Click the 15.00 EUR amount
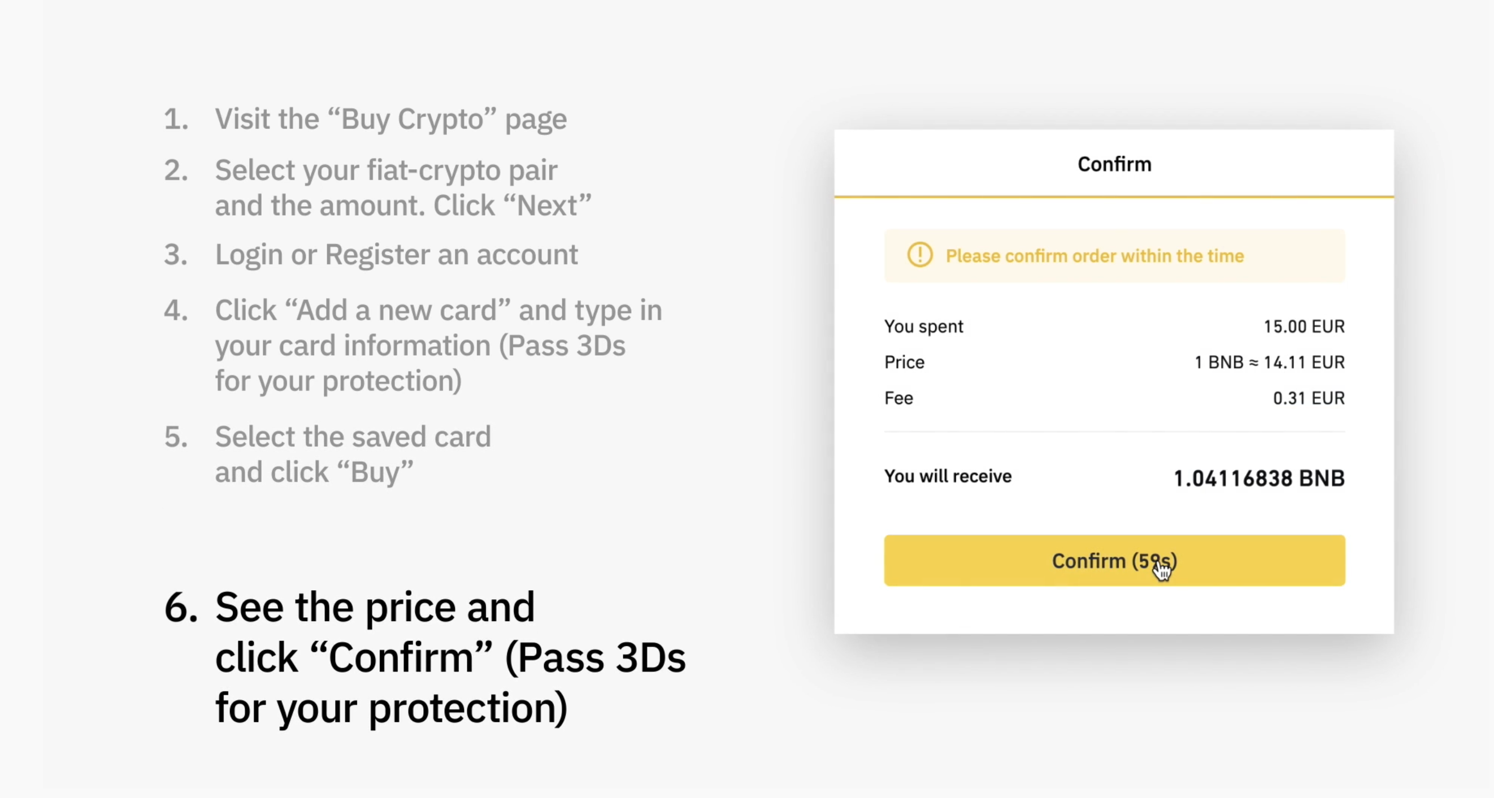 pos(1304,326)
